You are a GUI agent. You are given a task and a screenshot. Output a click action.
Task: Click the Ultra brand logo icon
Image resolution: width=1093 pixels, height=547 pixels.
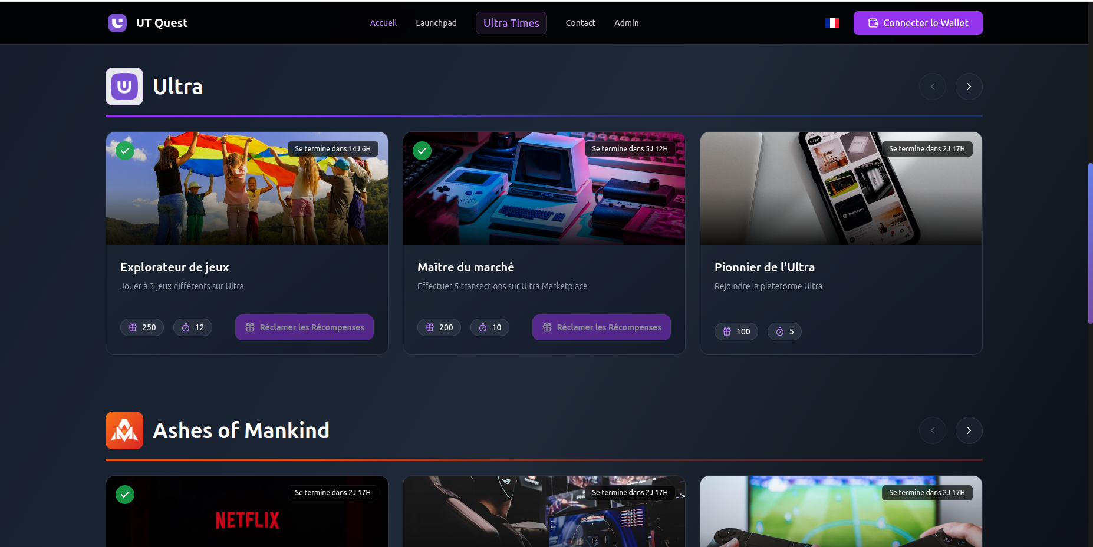[124, 87]
